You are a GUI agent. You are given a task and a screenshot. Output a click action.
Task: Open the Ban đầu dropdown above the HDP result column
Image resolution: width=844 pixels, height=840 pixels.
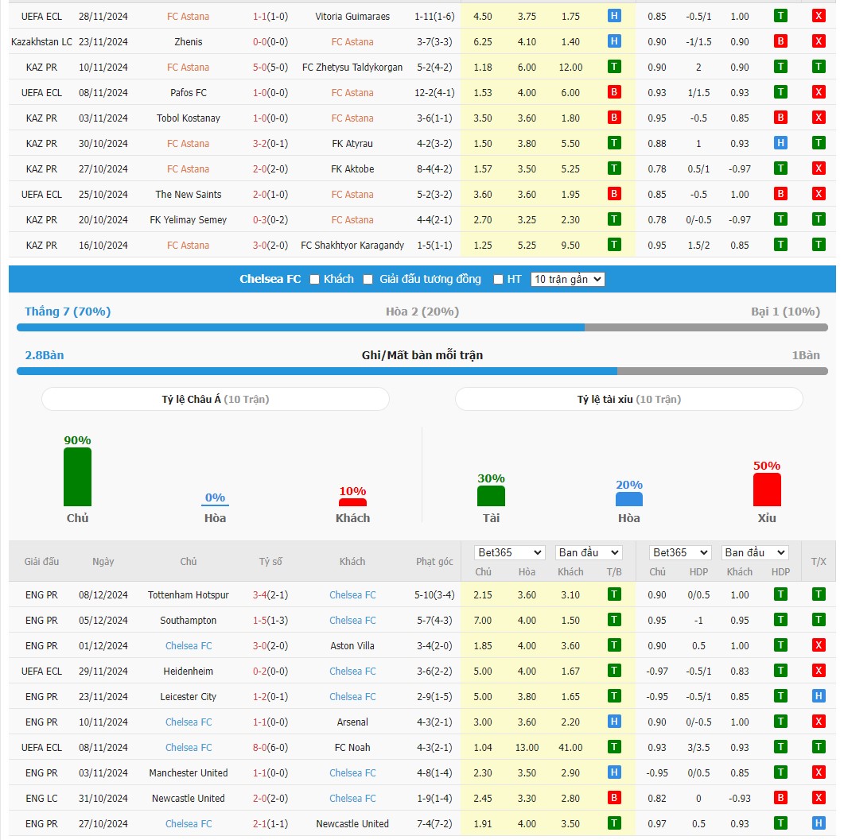tap(755, 553)
